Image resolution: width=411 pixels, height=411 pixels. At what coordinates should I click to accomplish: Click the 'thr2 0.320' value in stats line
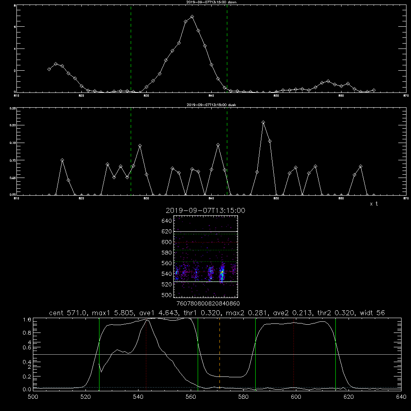(x=336, y=313)
